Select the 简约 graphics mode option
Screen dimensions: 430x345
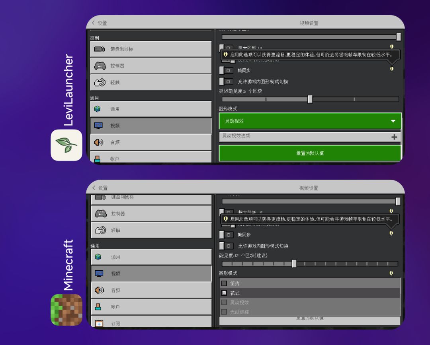310,283
